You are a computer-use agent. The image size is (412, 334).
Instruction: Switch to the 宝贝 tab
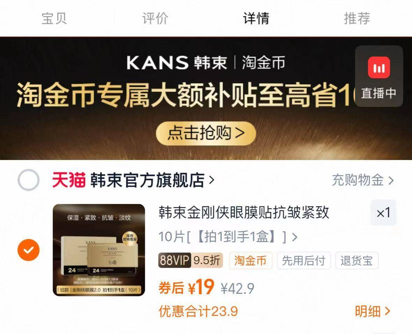coord(54,19)
